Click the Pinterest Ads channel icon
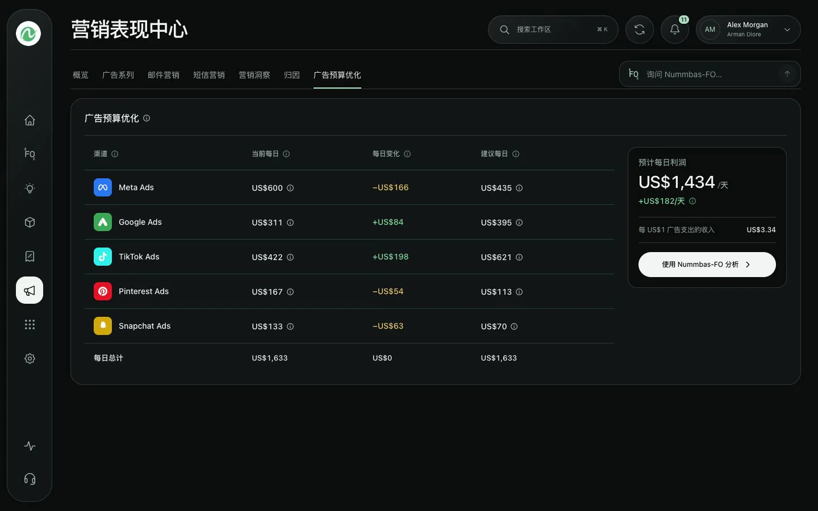 pos(103,291)
